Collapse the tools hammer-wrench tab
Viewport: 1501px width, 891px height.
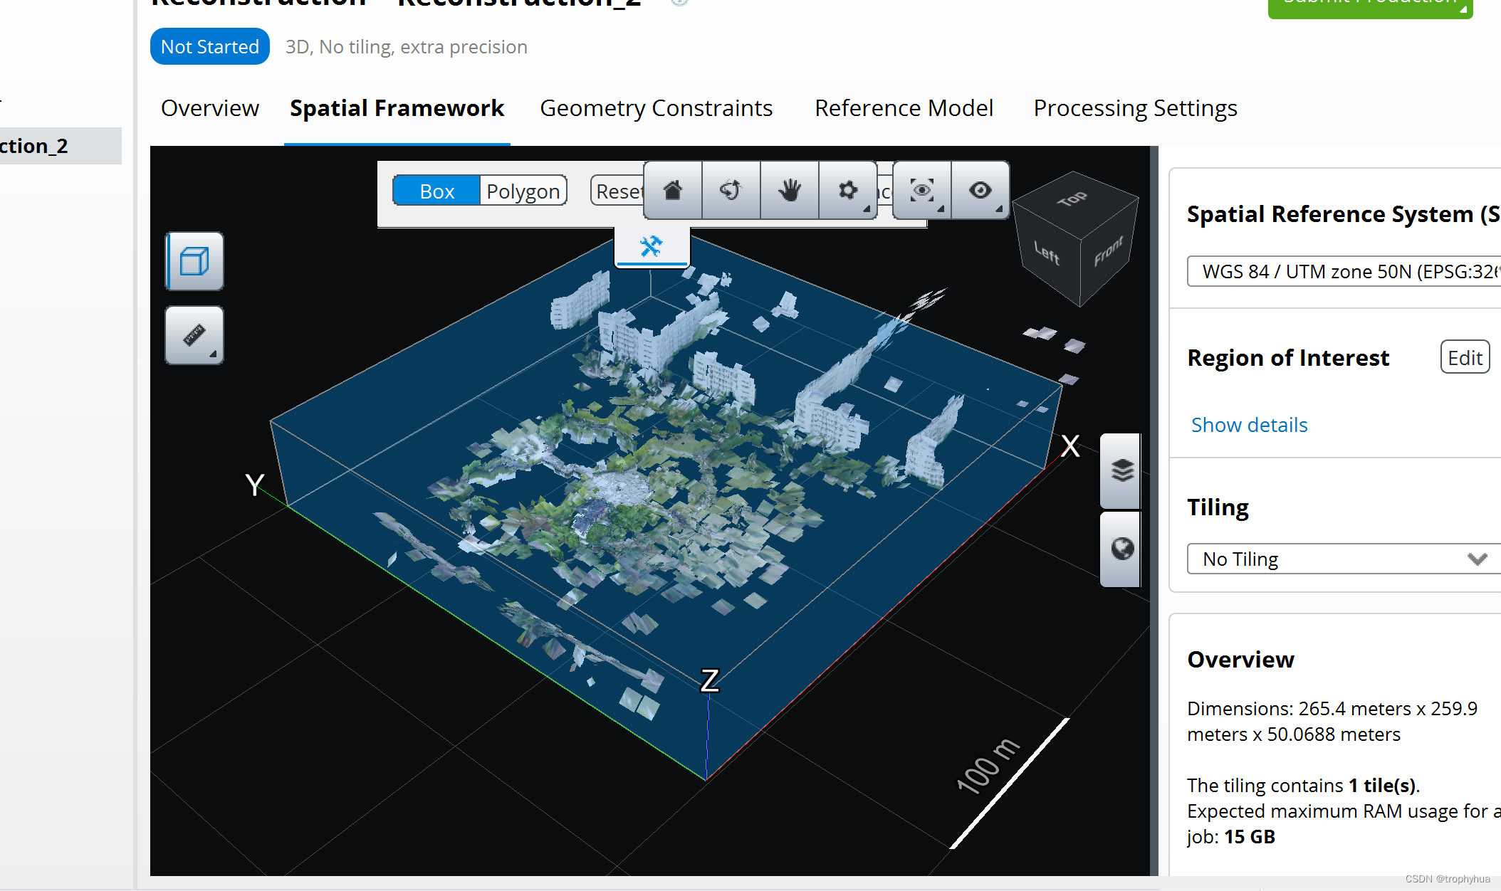(652, 247)
